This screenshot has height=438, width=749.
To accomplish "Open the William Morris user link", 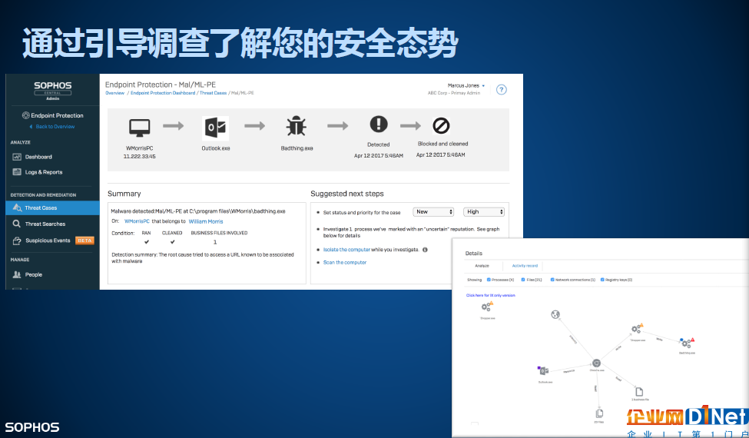I will pyautogui.click(x=205, y=221).
